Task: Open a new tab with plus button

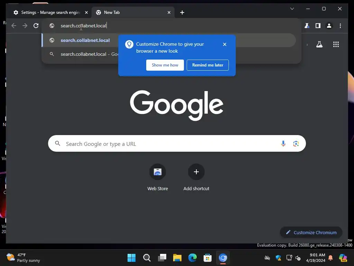Action: point(182,12)
